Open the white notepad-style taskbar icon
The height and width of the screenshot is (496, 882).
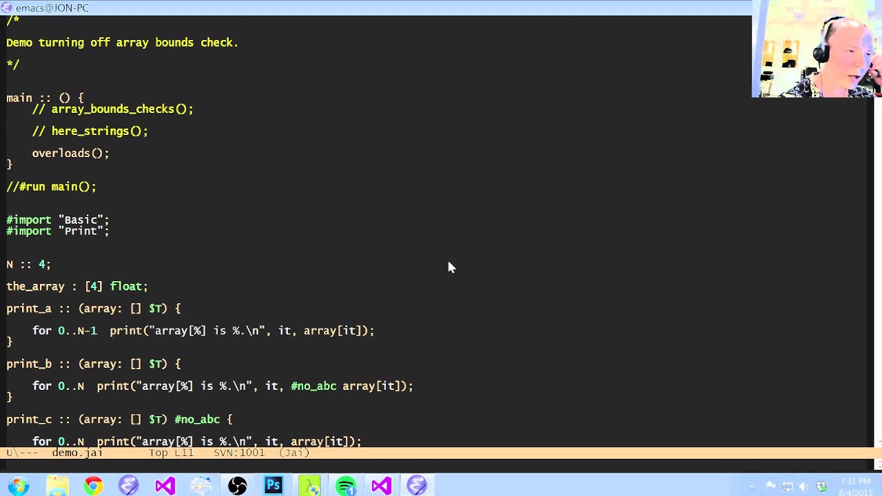201,486
